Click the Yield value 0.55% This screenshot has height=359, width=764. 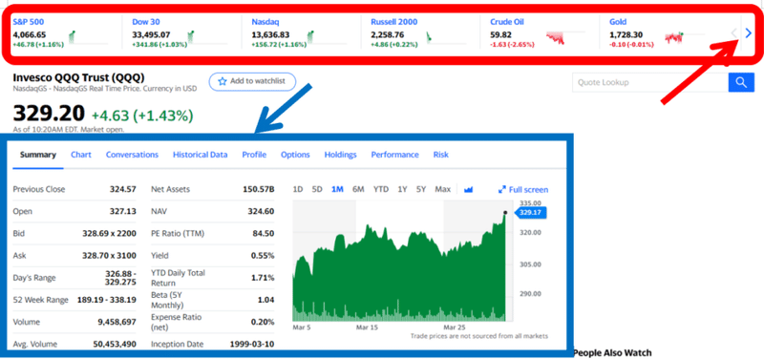click(264, 256)
